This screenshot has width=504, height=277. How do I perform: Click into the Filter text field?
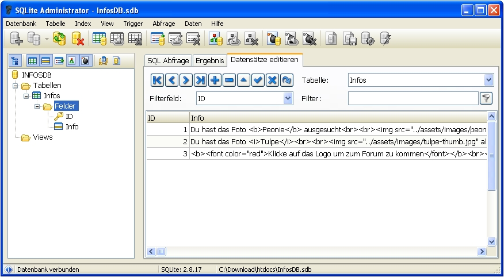click(x=413, y=98)
